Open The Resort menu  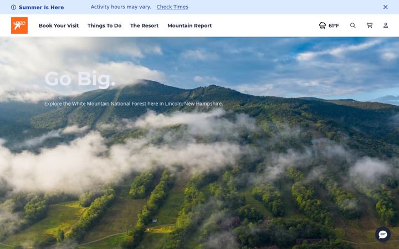point(144,25)
